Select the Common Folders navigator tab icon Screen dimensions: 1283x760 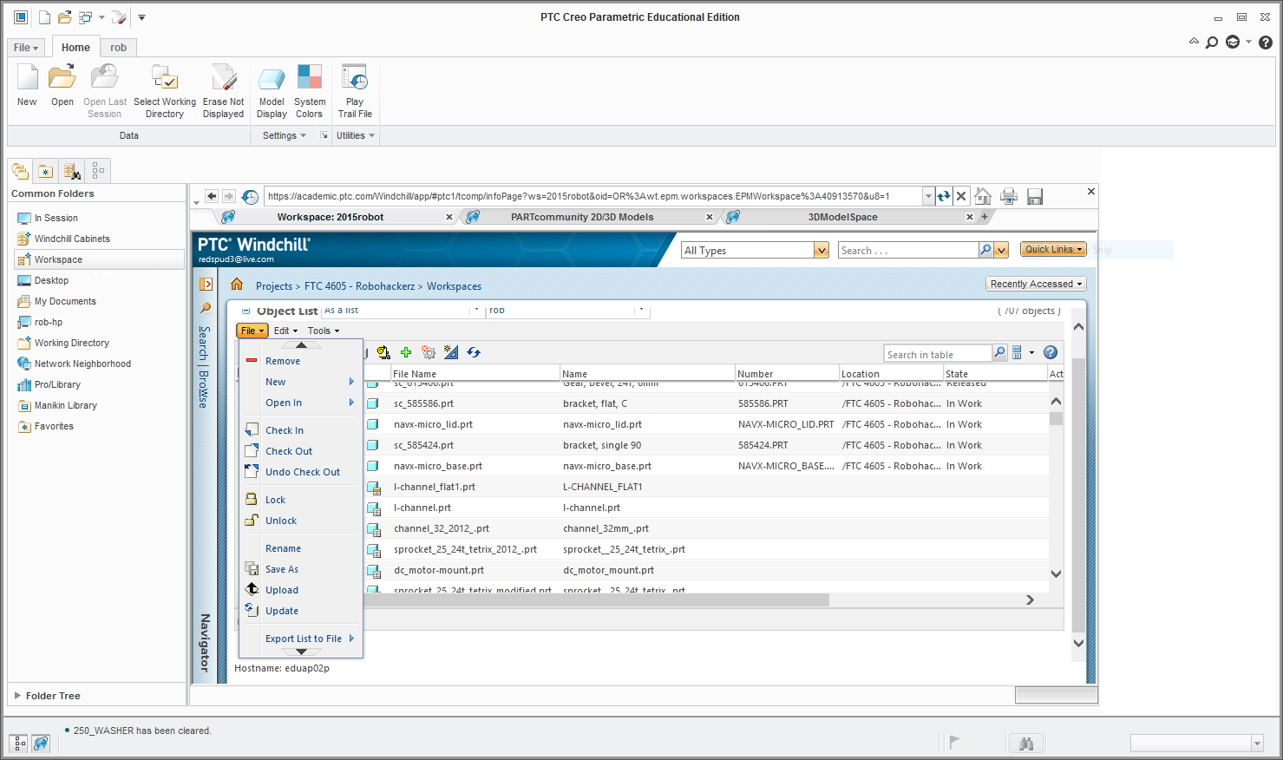point(20,171)
